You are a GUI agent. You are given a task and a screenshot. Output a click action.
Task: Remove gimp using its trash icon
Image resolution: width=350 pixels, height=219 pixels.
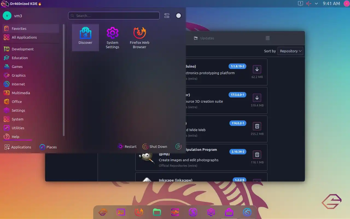pyautogui.click(x=257, y=155)
